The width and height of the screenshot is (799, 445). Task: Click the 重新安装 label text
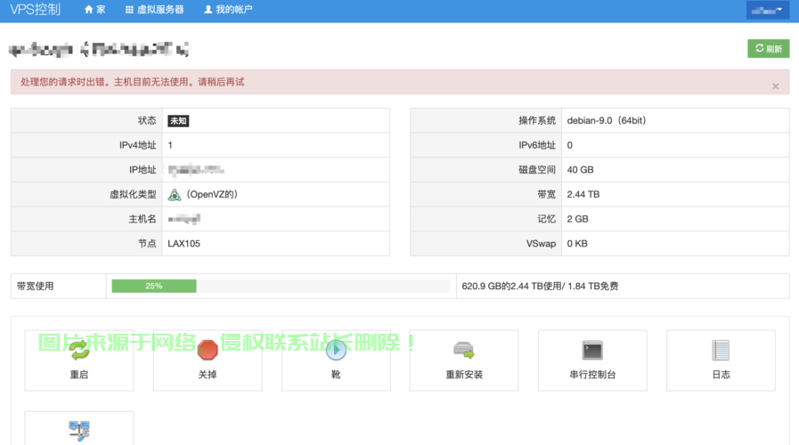coord(464,375)
